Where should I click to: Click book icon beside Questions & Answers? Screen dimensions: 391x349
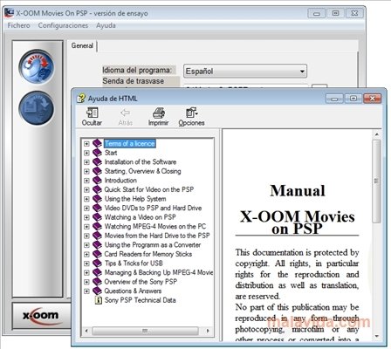[x=97, y=291]
